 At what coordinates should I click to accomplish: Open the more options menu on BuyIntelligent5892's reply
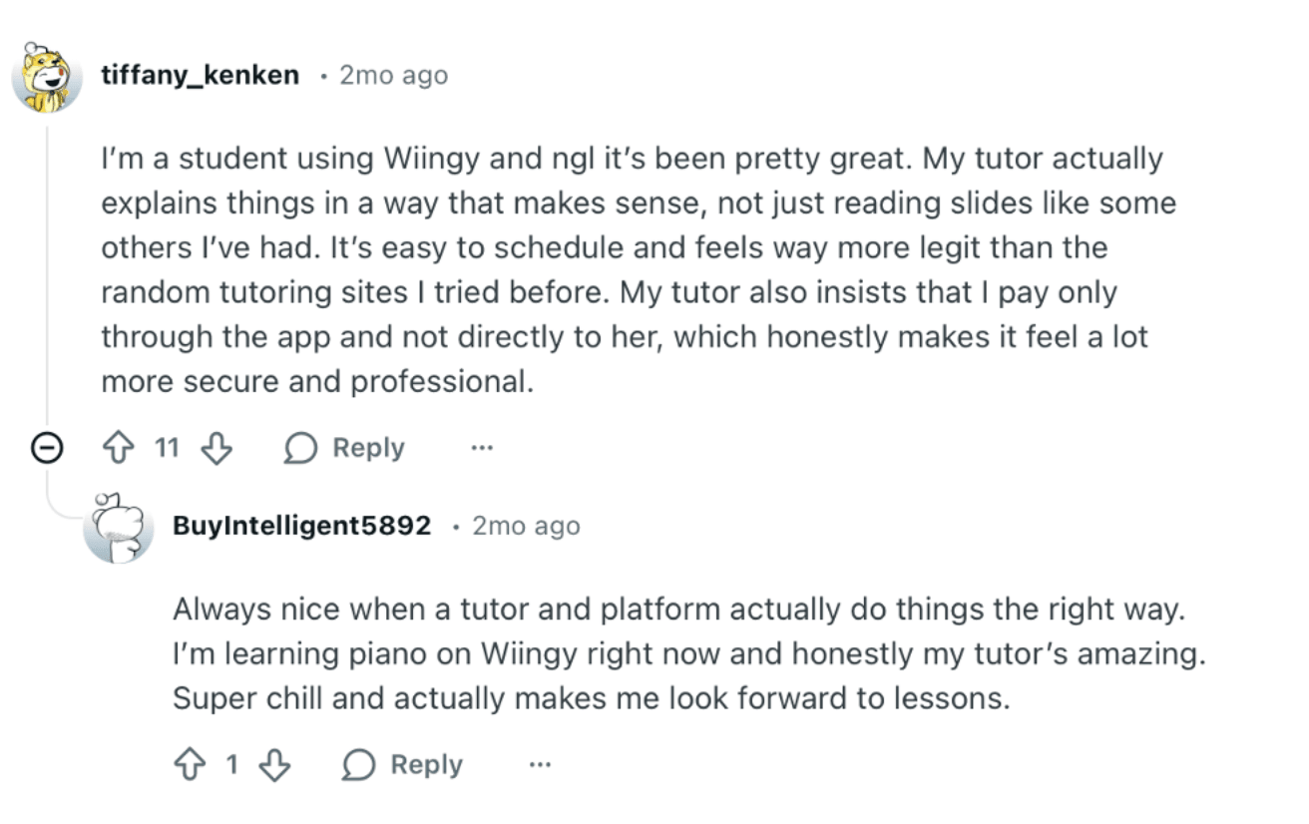(x=539, y=765)
